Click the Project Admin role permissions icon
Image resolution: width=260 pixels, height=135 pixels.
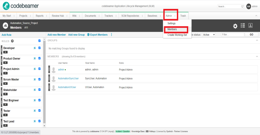pos(35,69)
